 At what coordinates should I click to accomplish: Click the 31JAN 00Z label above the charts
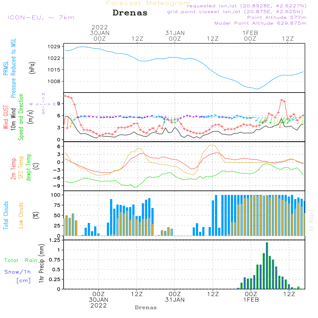point(175,36)
